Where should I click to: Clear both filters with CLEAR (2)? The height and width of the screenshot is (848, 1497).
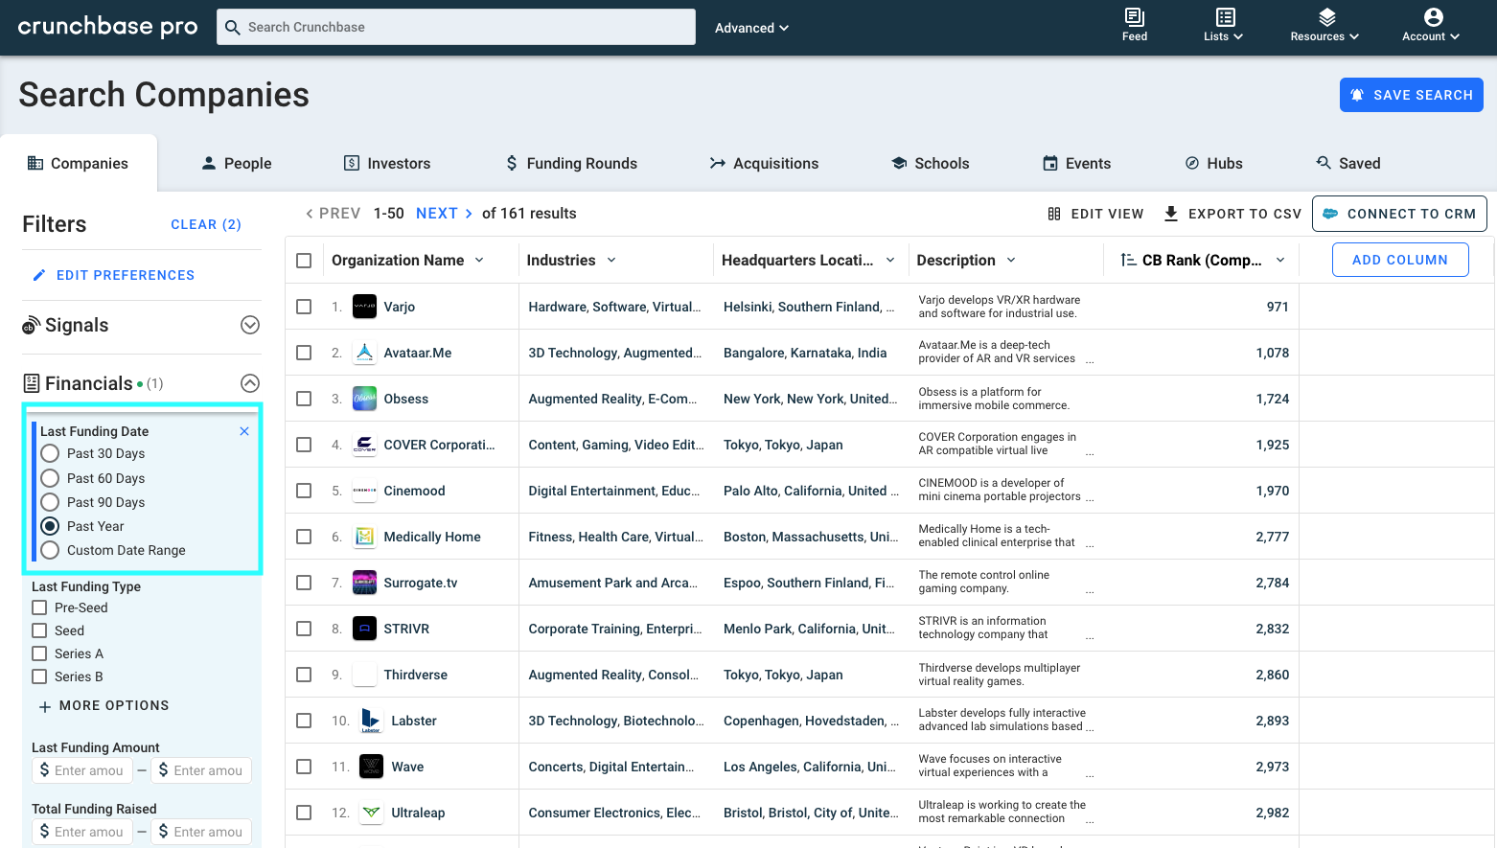tap(205, 224)
